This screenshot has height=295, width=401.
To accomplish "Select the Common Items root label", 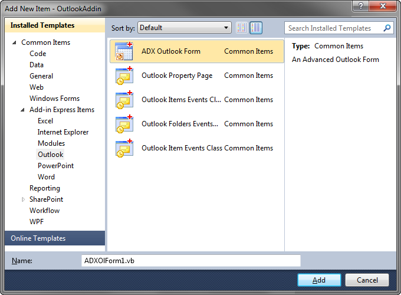I will tap(45, 42).
